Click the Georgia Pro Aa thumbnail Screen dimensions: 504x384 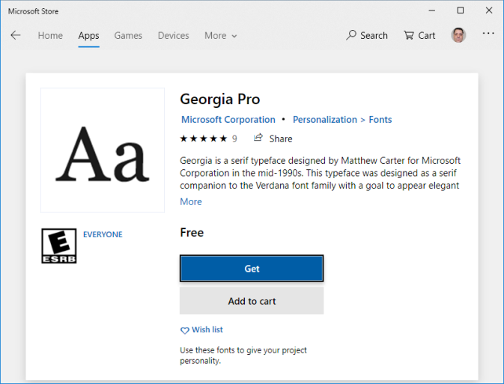point(103,150)
